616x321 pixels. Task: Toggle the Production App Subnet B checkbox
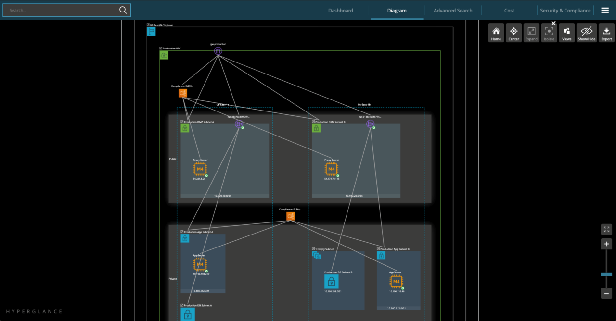(x=378, y=248)
